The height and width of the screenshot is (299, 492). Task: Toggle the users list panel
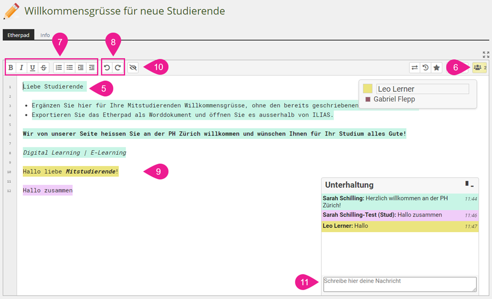479,68
